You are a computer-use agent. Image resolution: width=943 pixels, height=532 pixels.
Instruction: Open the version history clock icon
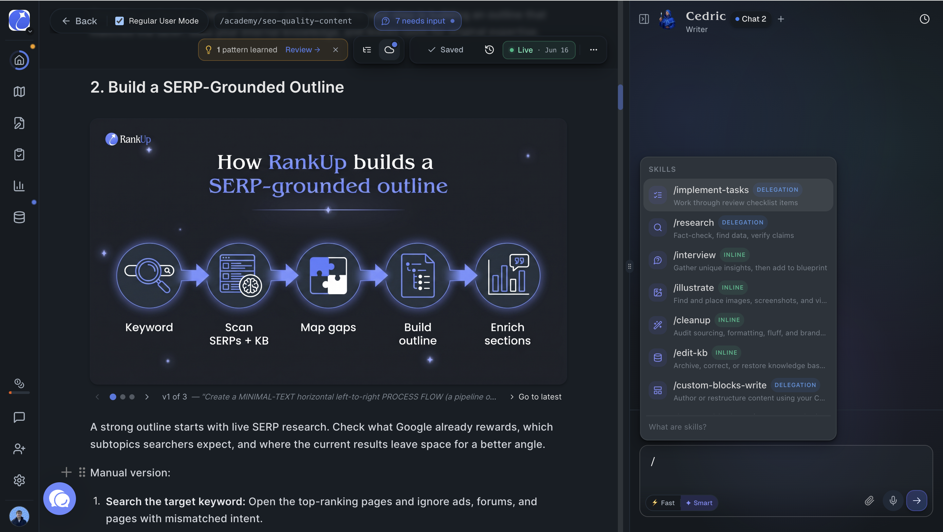tap(490, 50)
